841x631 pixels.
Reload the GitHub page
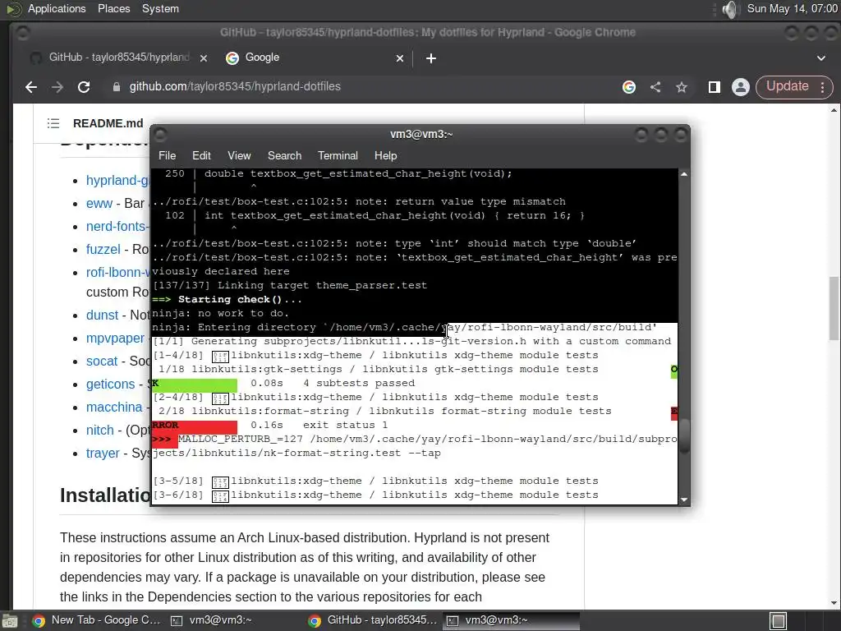(84, 87)
